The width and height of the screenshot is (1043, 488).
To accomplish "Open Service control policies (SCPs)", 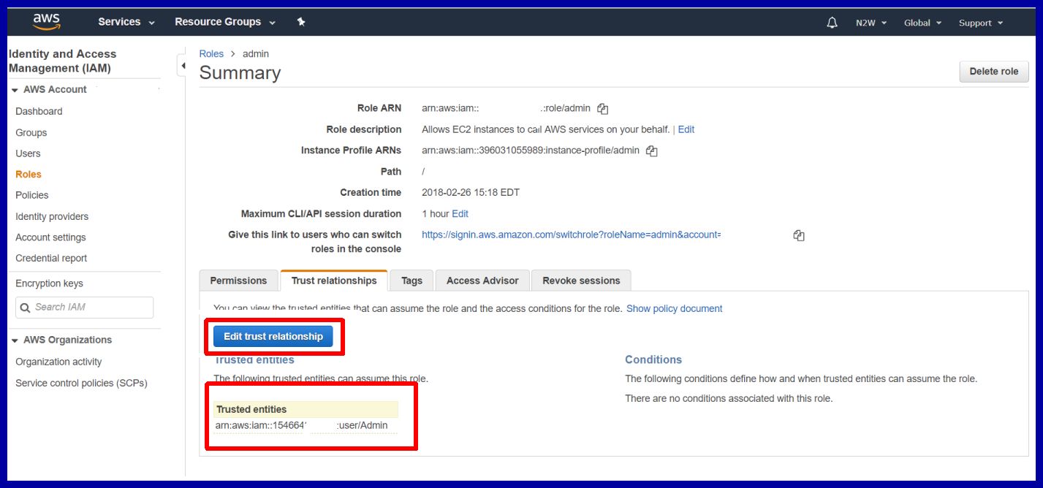I will coord(81,384).
